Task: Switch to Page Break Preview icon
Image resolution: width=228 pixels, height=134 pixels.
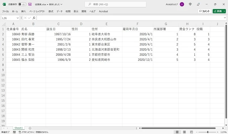Action: tap(191, 132)
